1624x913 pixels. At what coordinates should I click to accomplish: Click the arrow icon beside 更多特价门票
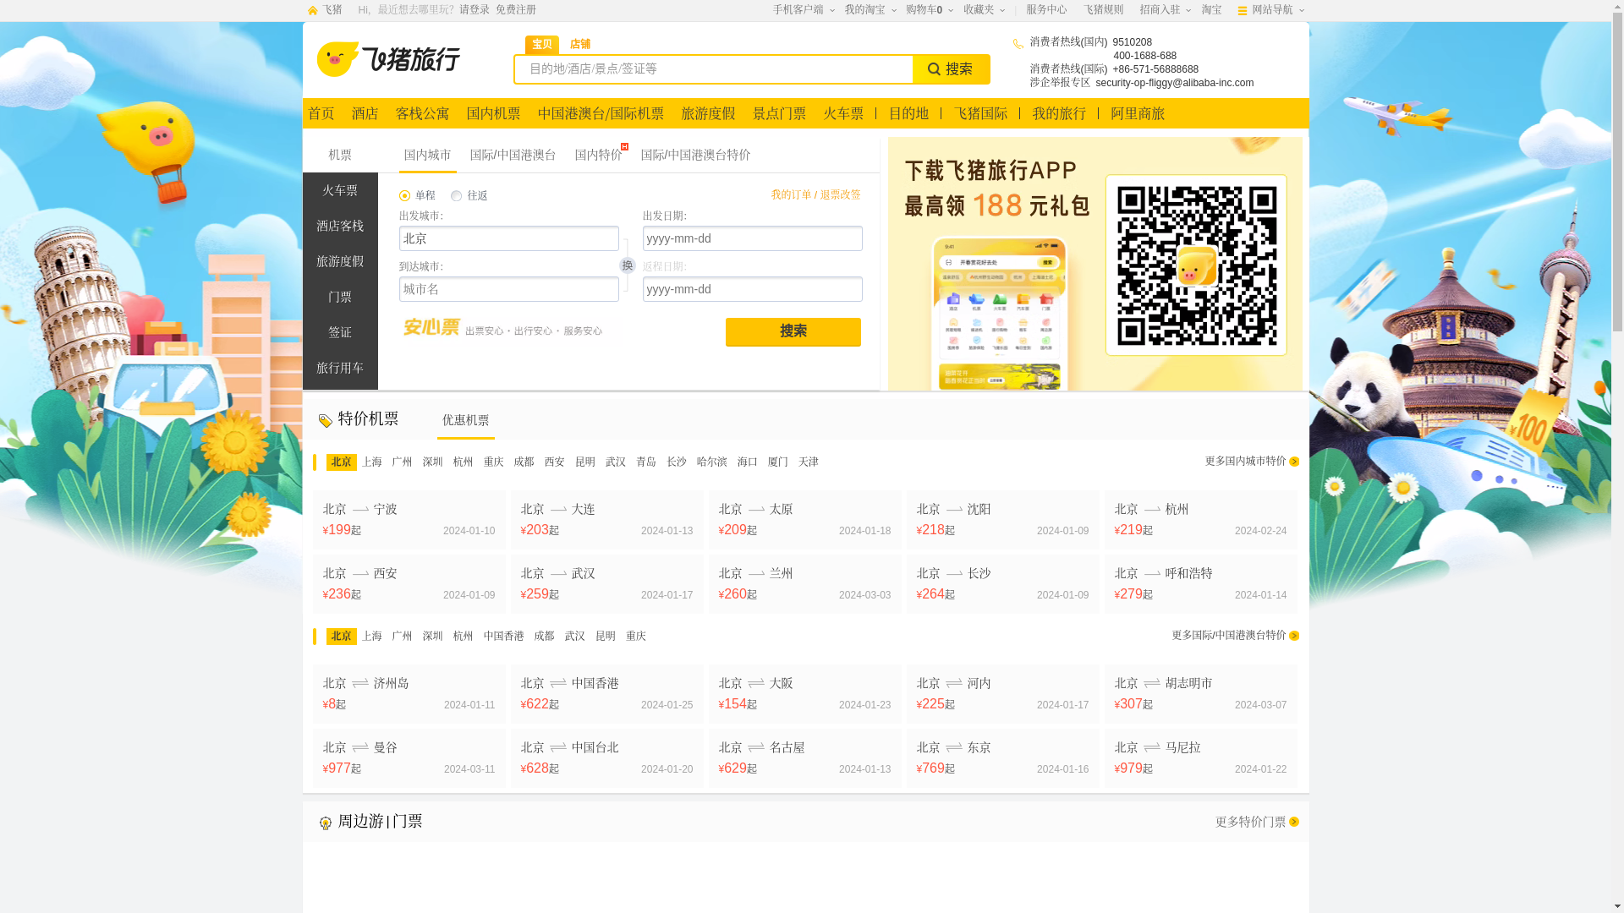point(1294,822)
